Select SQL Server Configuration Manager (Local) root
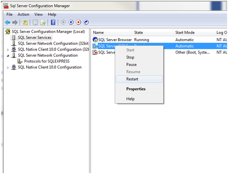 point(48,32)
